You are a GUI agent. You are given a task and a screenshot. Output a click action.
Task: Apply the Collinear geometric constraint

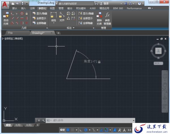click(17, 14)
